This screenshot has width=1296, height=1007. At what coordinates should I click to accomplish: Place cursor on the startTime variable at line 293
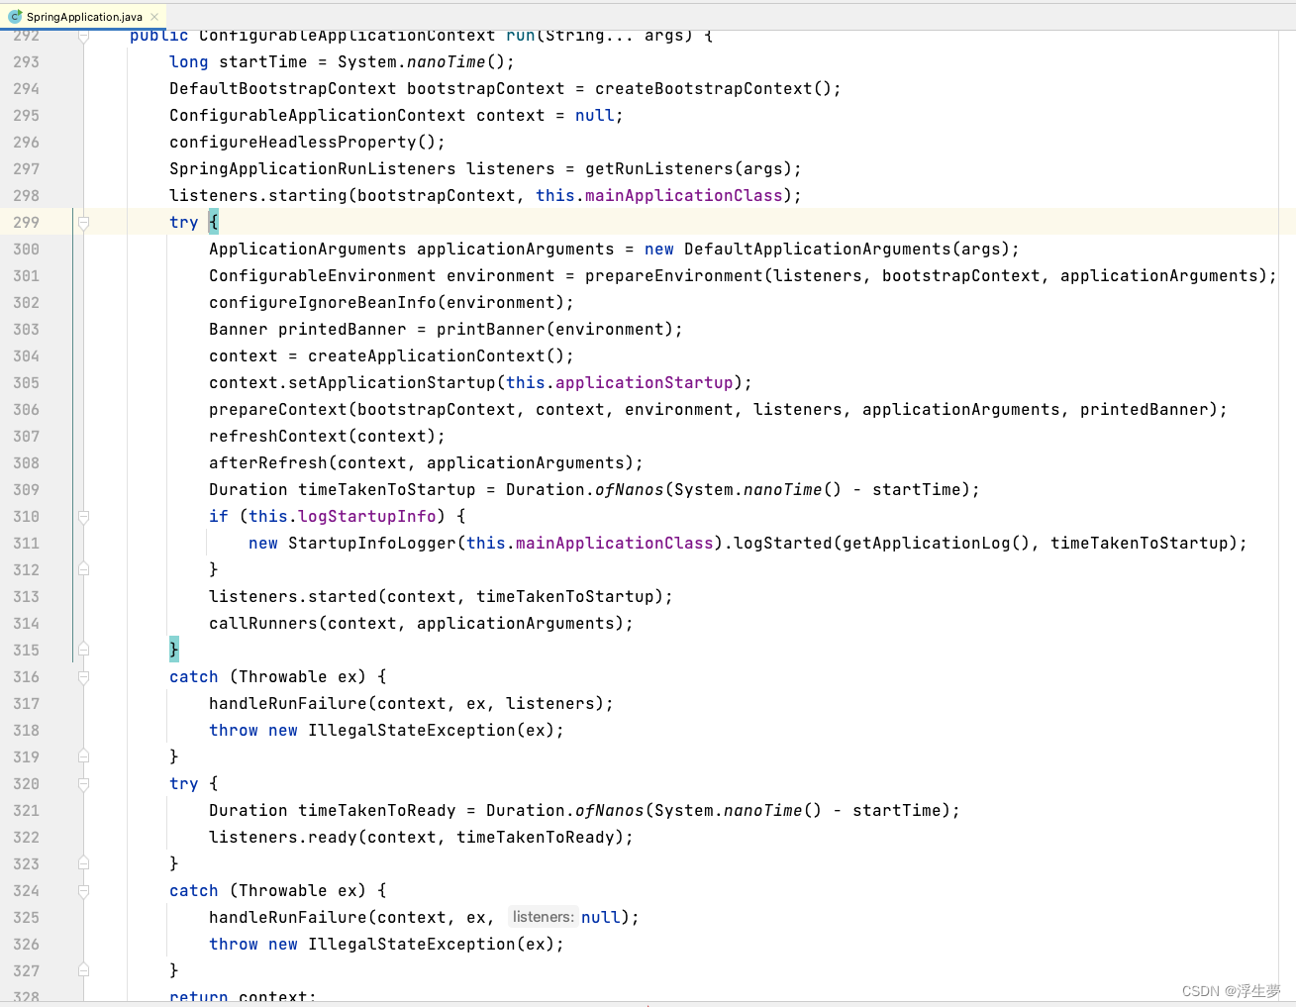(x=261, y=61)
